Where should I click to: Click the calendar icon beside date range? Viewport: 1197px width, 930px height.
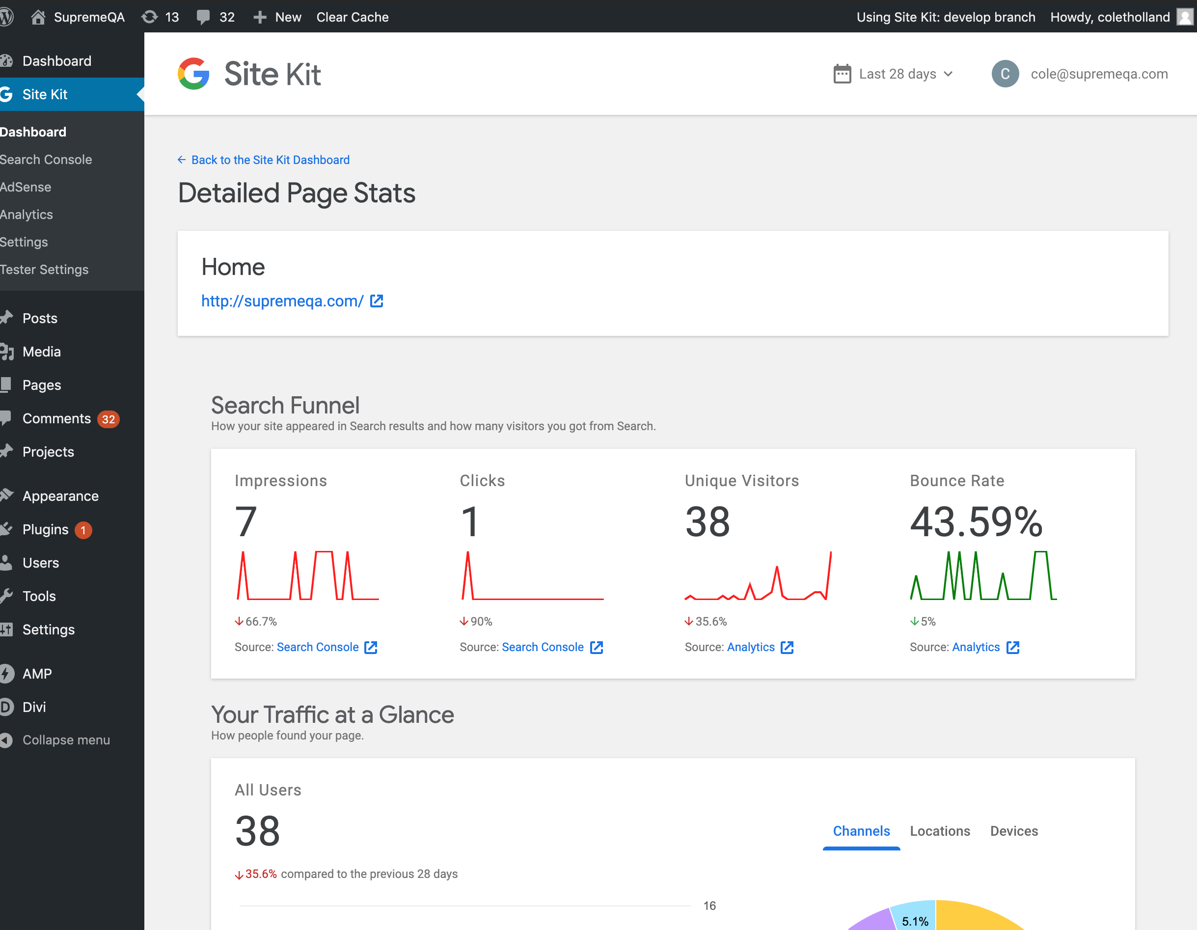(x=842, y=74)
